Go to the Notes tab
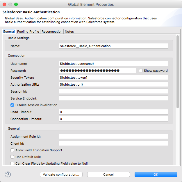182x182 pixels. [x=69, y=32]
